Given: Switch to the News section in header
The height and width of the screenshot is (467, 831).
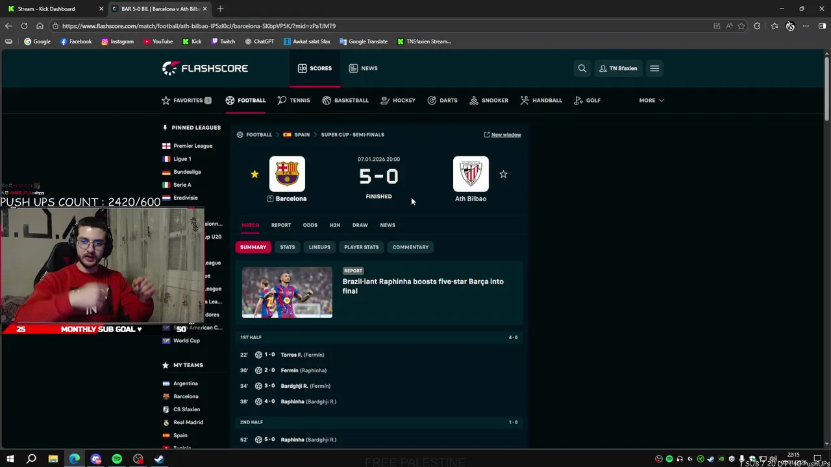Looking at the screenshot, I should [x=363, y=68].
